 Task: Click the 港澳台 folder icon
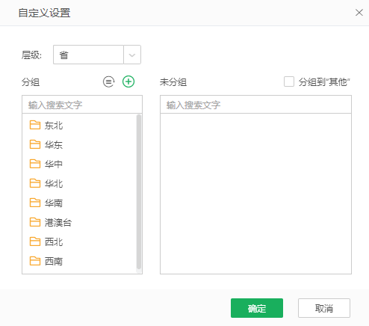(35, 222)
